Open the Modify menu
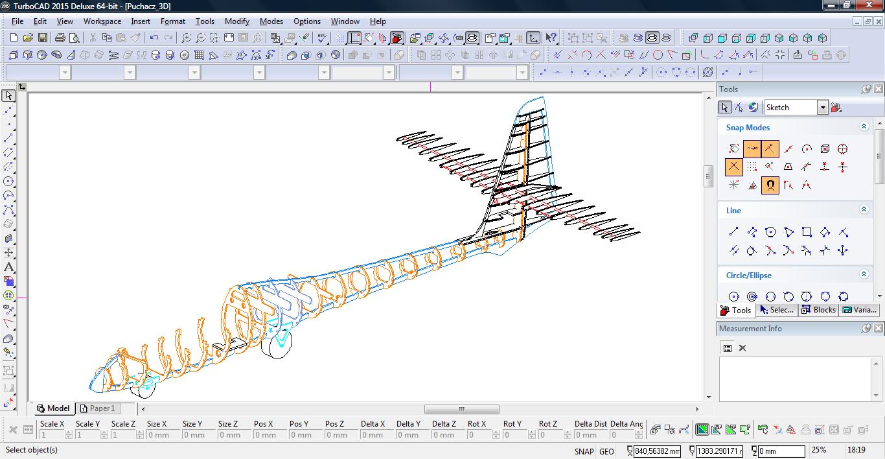The width and height of the screenshot is (885, 459). pos(236,21)
